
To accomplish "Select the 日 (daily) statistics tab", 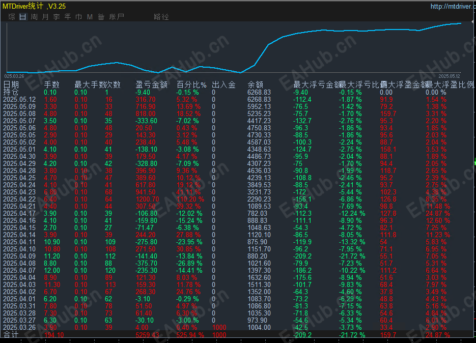I will point(22,17).
